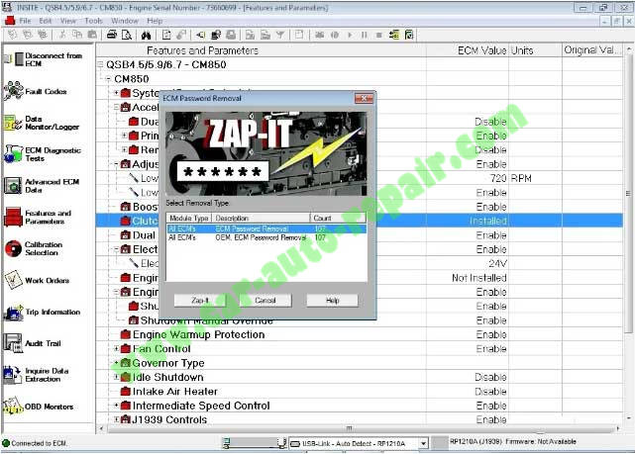Expand the Idle Shutdown node
The width and height of the screenshot is (635, 454).
116,377
